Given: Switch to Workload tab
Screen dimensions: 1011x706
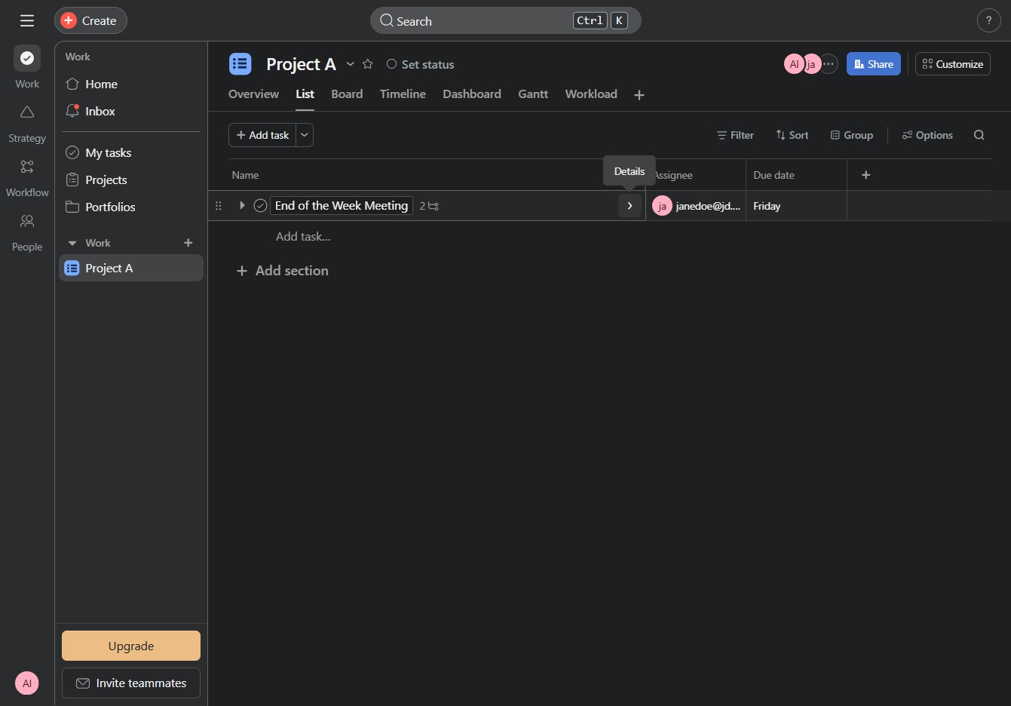Looking at the screenshot, I should click(x=591, y=94).
